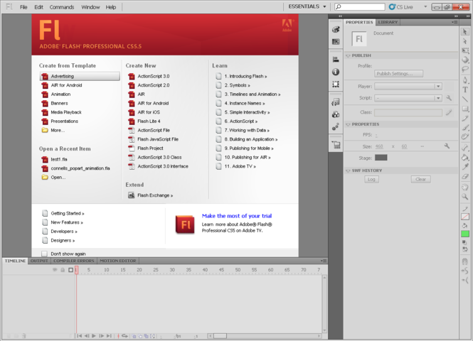473x341 pixels.
Task: Open the File menu
Action: (23, 7)
